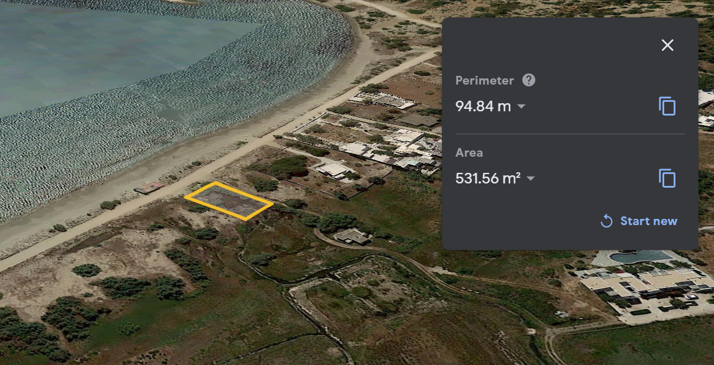Copy the area value to clipboard
The height and width of the screenshot is (365, 714).
[667, 178]
